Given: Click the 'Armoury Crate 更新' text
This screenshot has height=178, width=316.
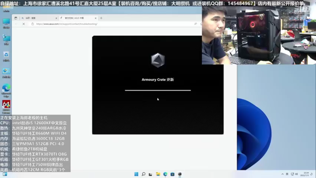Looking at the screenshot, I should (x=158, y=80).
